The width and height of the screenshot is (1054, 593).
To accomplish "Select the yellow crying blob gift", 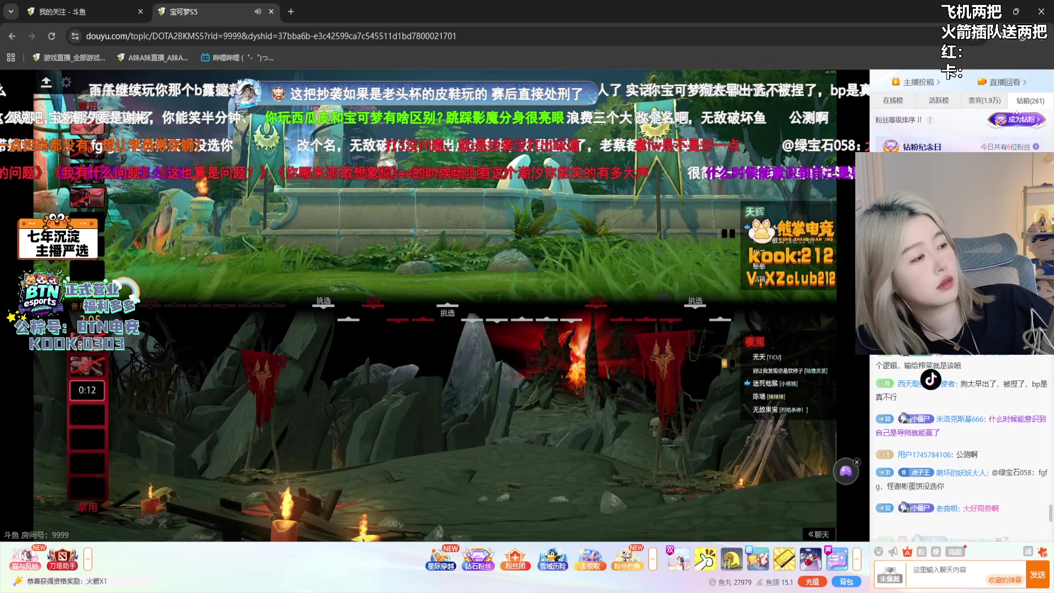I will click(x=731, y=559).
